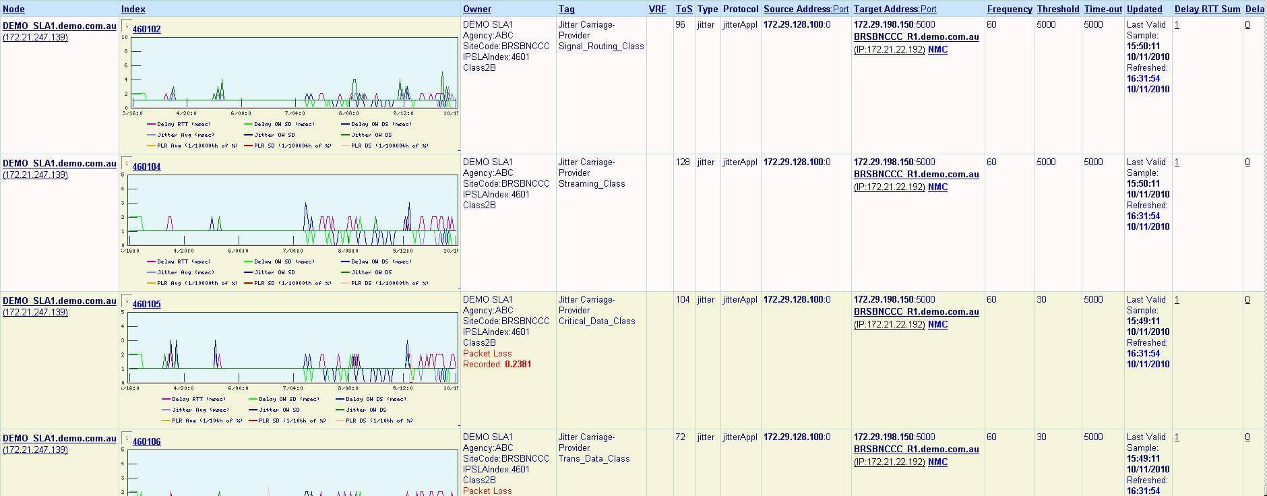Sort by the Index column header
The width and height of the screenshot is (1267, 496).
tap(133, 9)
